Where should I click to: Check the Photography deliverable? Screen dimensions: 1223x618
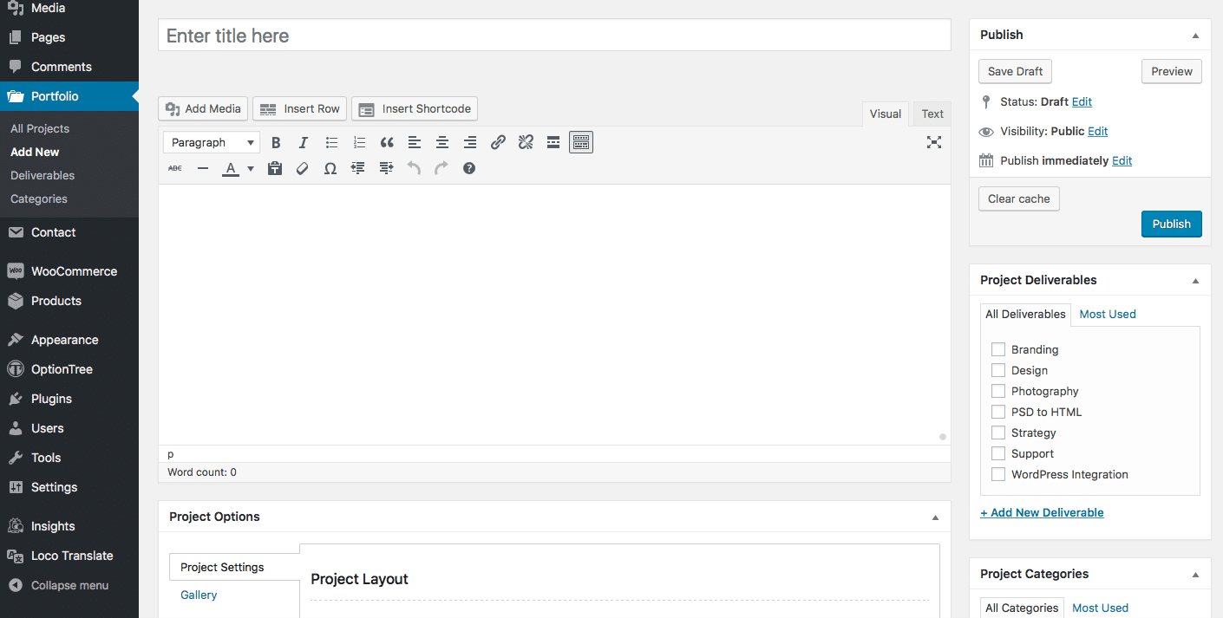pos(998,391)
